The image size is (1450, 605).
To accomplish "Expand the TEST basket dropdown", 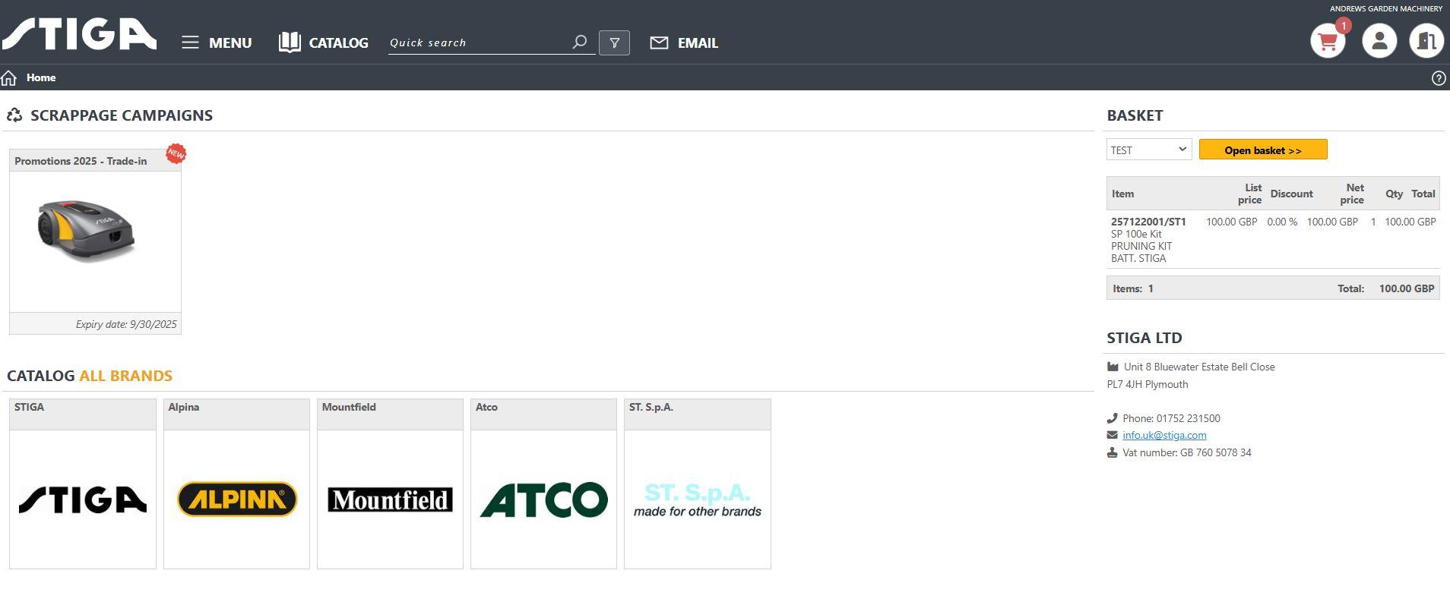I will pos(1149,150).
